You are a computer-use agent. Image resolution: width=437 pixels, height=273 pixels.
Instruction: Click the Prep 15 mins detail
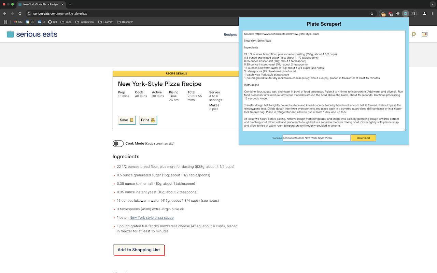124,94
